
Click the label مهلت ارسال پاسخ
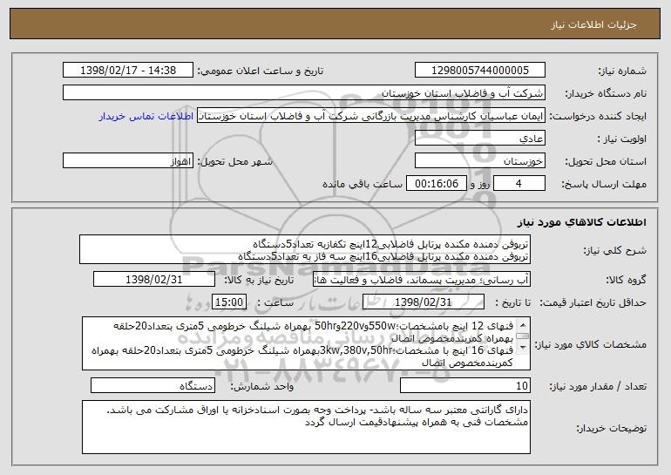click(604, 184)
